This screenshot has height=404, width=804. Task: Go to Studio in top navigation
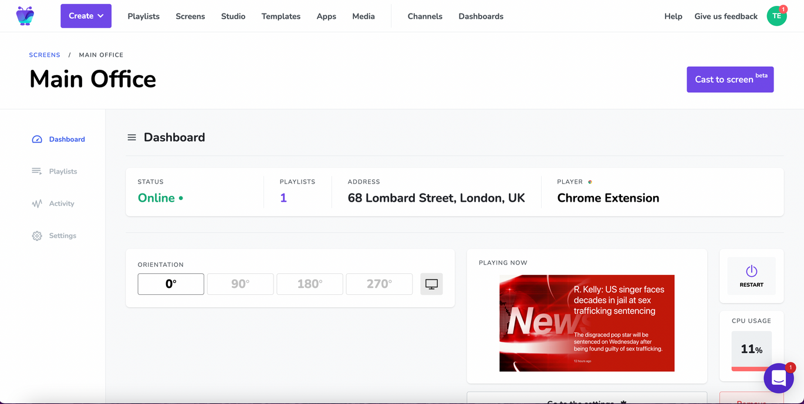click(x=233, y=16)
